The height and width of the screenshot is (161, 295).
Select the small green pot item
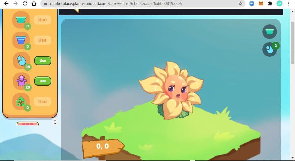21,20
